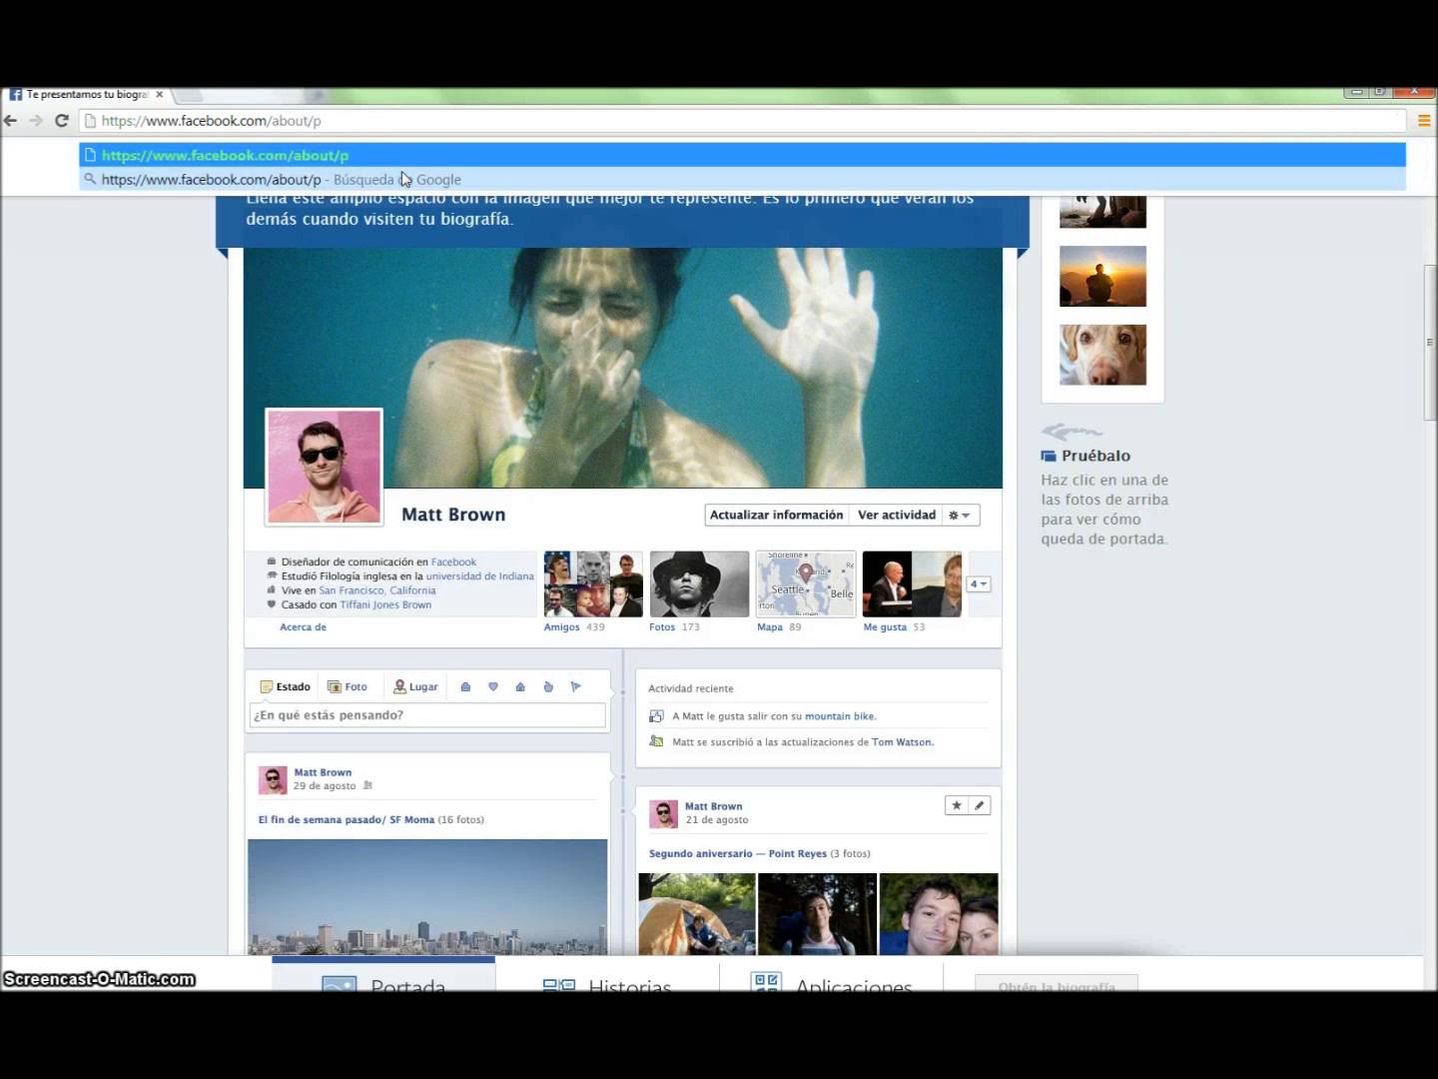Image resolution: width=1438 pixels, height=1079 pixels.
Task: Click the Ver actividad button
Action: [896, 516]
